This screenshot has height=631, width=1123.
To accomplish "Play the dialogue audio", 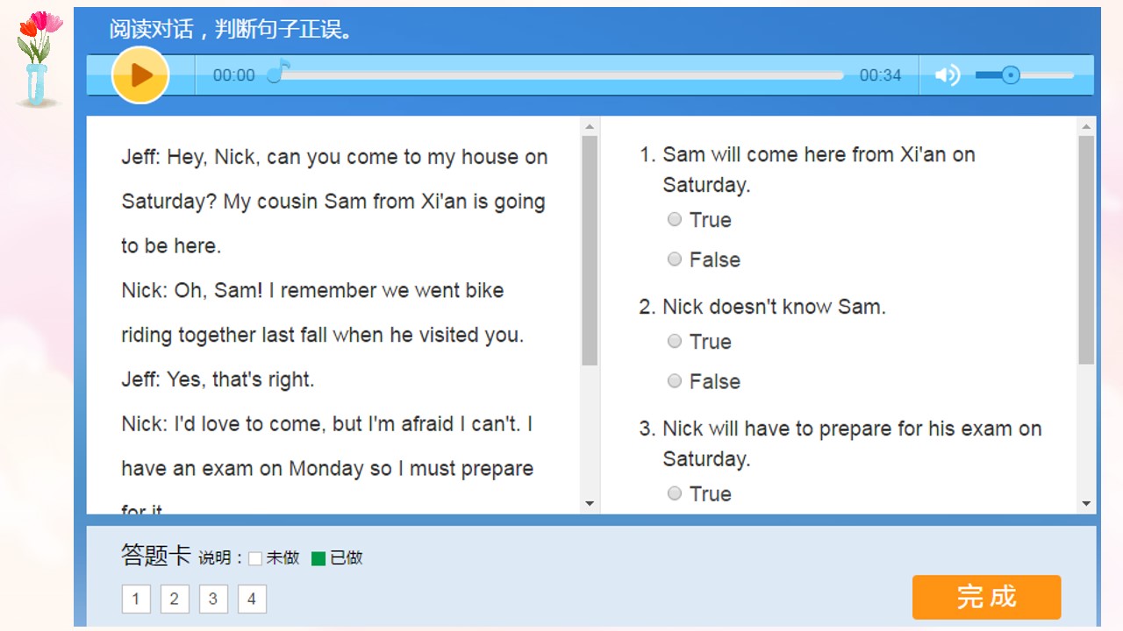I will tap(140, 74).
